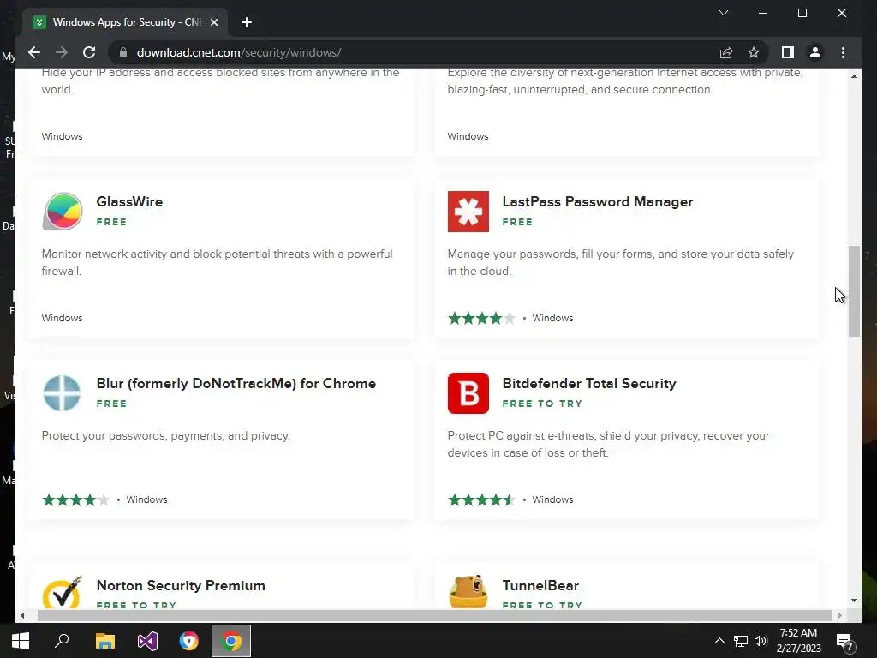Click the browser forward arrow

point(62,52)
